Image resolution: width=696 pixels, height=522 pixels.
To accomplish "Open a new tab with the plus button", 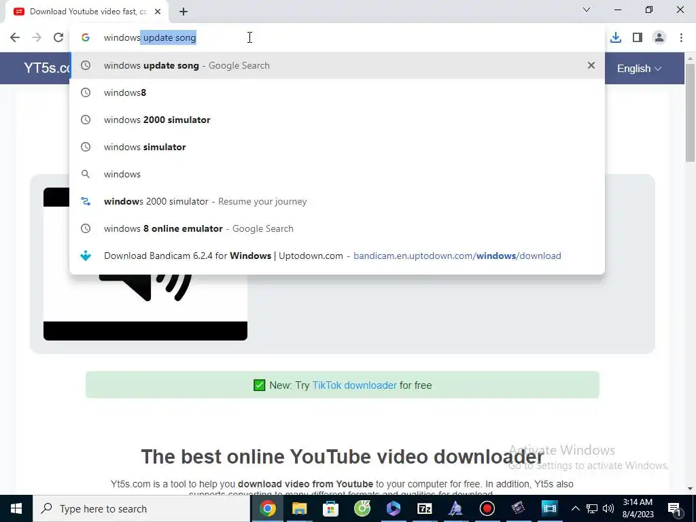I will click(184, 12).
